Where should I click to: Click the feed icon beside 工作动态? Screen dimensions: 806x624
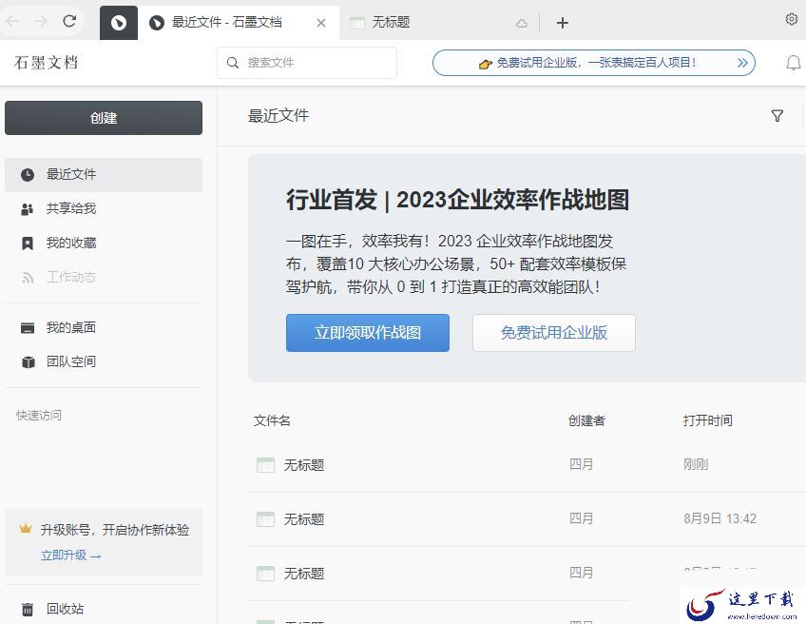(28, 279)
